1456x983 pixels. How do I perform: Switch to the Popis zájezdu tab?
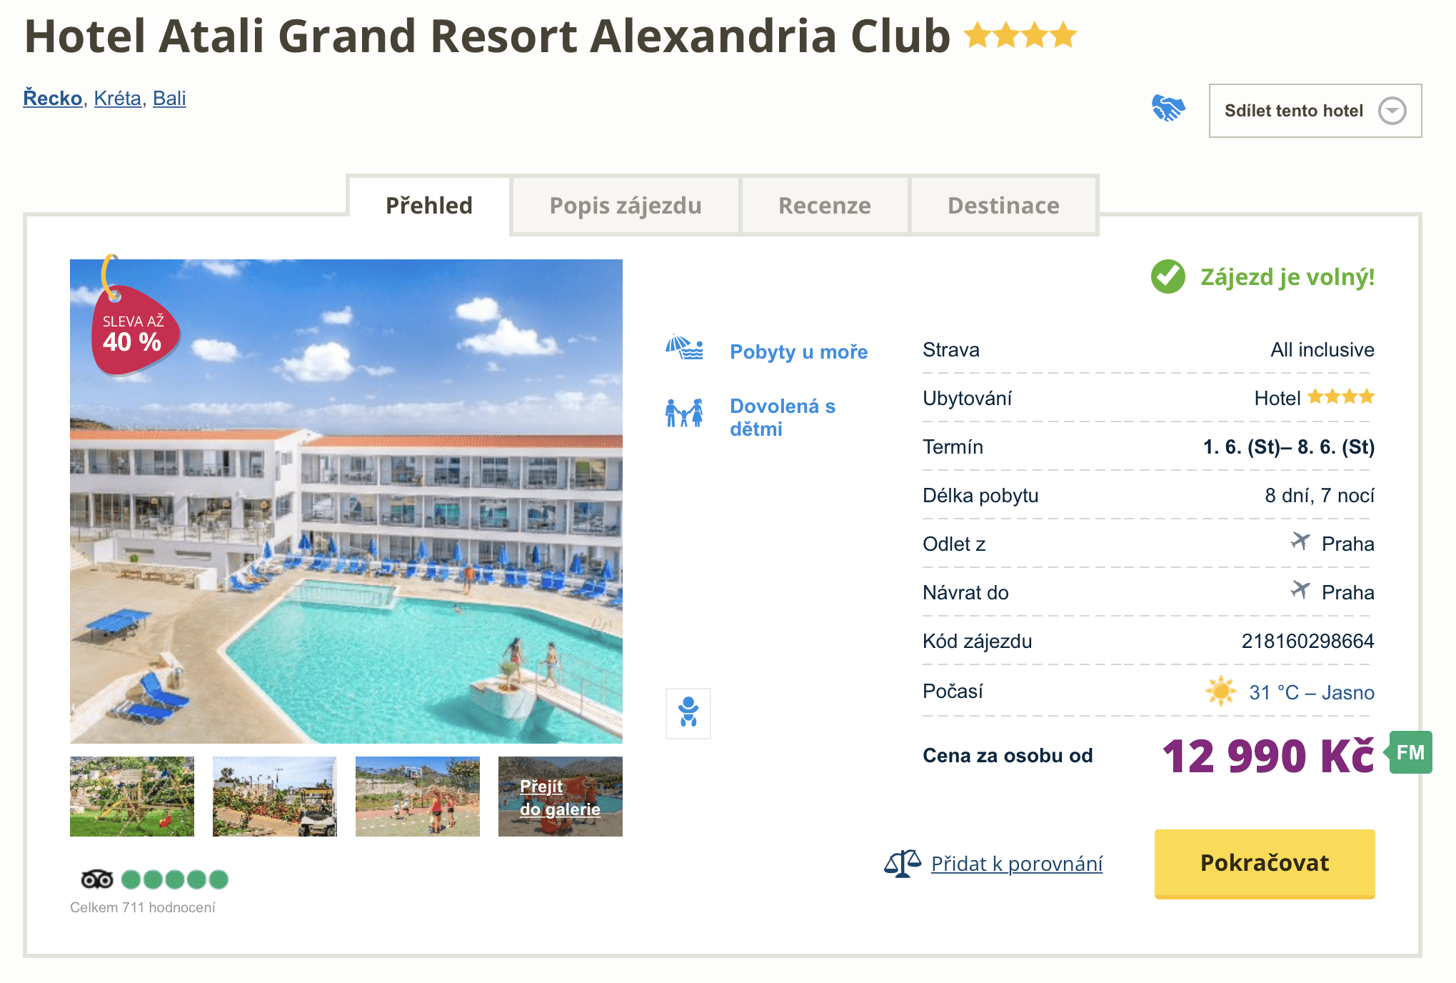click(626, 206)
